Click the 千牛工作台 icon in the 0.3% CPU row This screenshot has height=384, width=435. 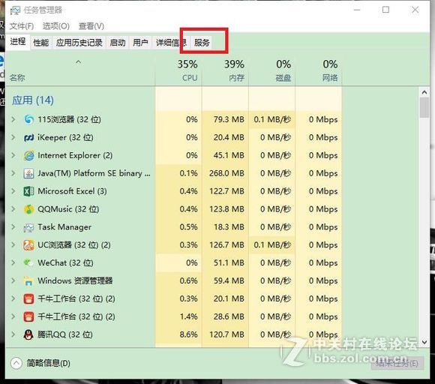pos(28,298)
